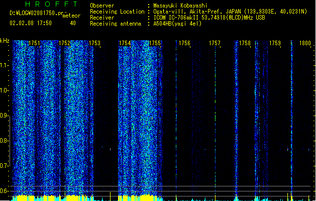Viewport: 316px width, 201px height.
Task: Click the A504HB(yagi 4el) antenna text
Action: 177,24
